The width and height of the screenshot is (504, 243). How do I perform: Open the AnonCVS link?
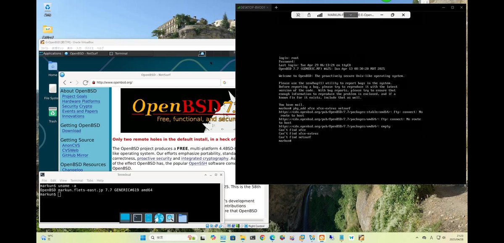pos(71,145)
